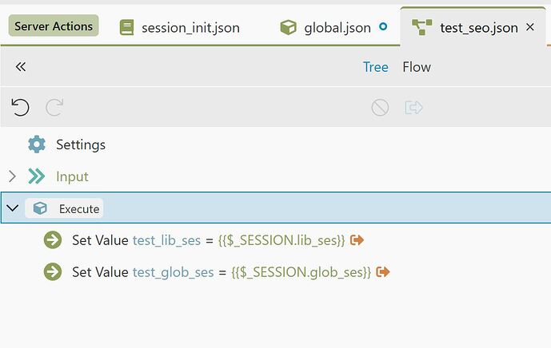The width and height of the screenshot is (551, 348).
Task: Switch to the session_init.json tab
Action: pos(180,27)
